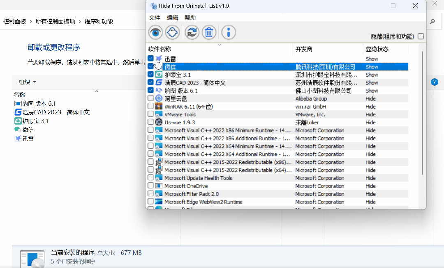
Task: Click the tts-vue 1.9.3 row icon
Action: tap(159, 122)
